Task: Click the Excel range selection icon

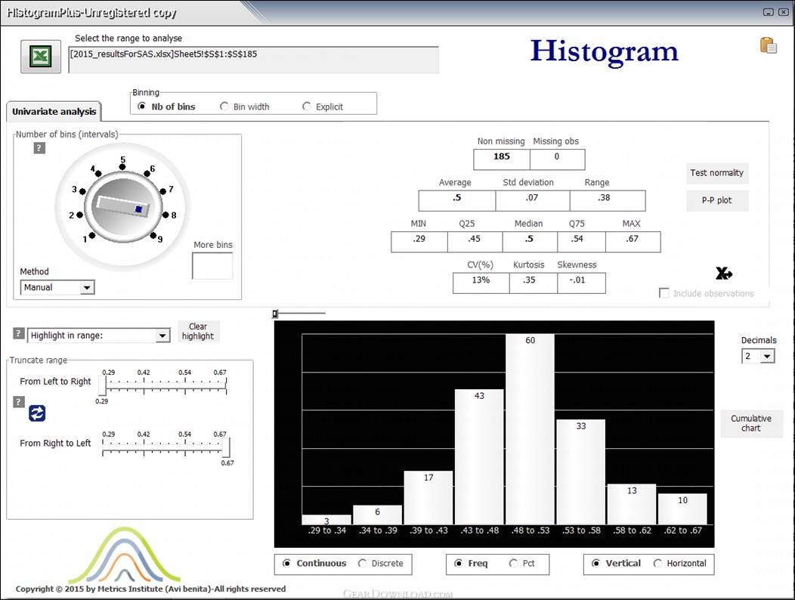Action: (40, 57)
